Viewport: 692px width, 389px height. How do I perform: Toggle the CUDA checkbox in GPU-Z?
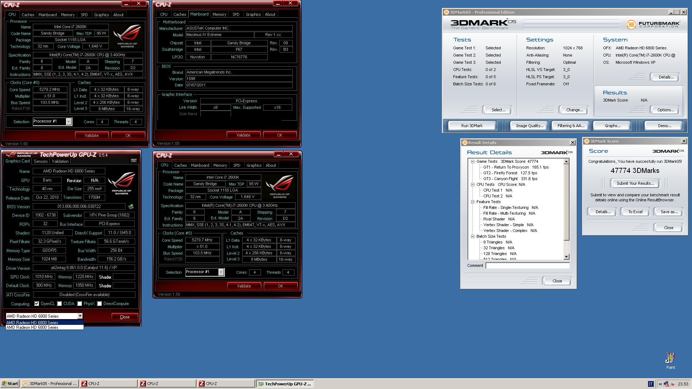(59, 304)
